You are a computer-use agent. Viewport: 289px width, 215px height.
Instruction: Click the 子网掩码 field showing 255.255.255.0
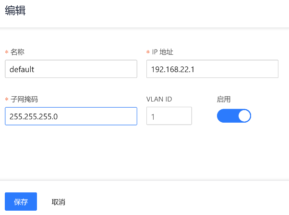(71, 116)
